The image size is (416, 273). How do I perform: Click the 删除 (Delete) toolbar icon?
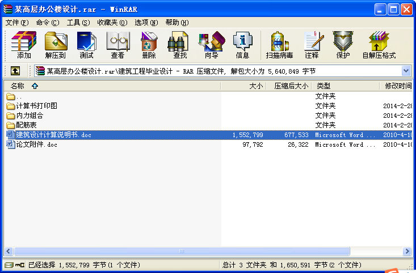pos(149,45)
